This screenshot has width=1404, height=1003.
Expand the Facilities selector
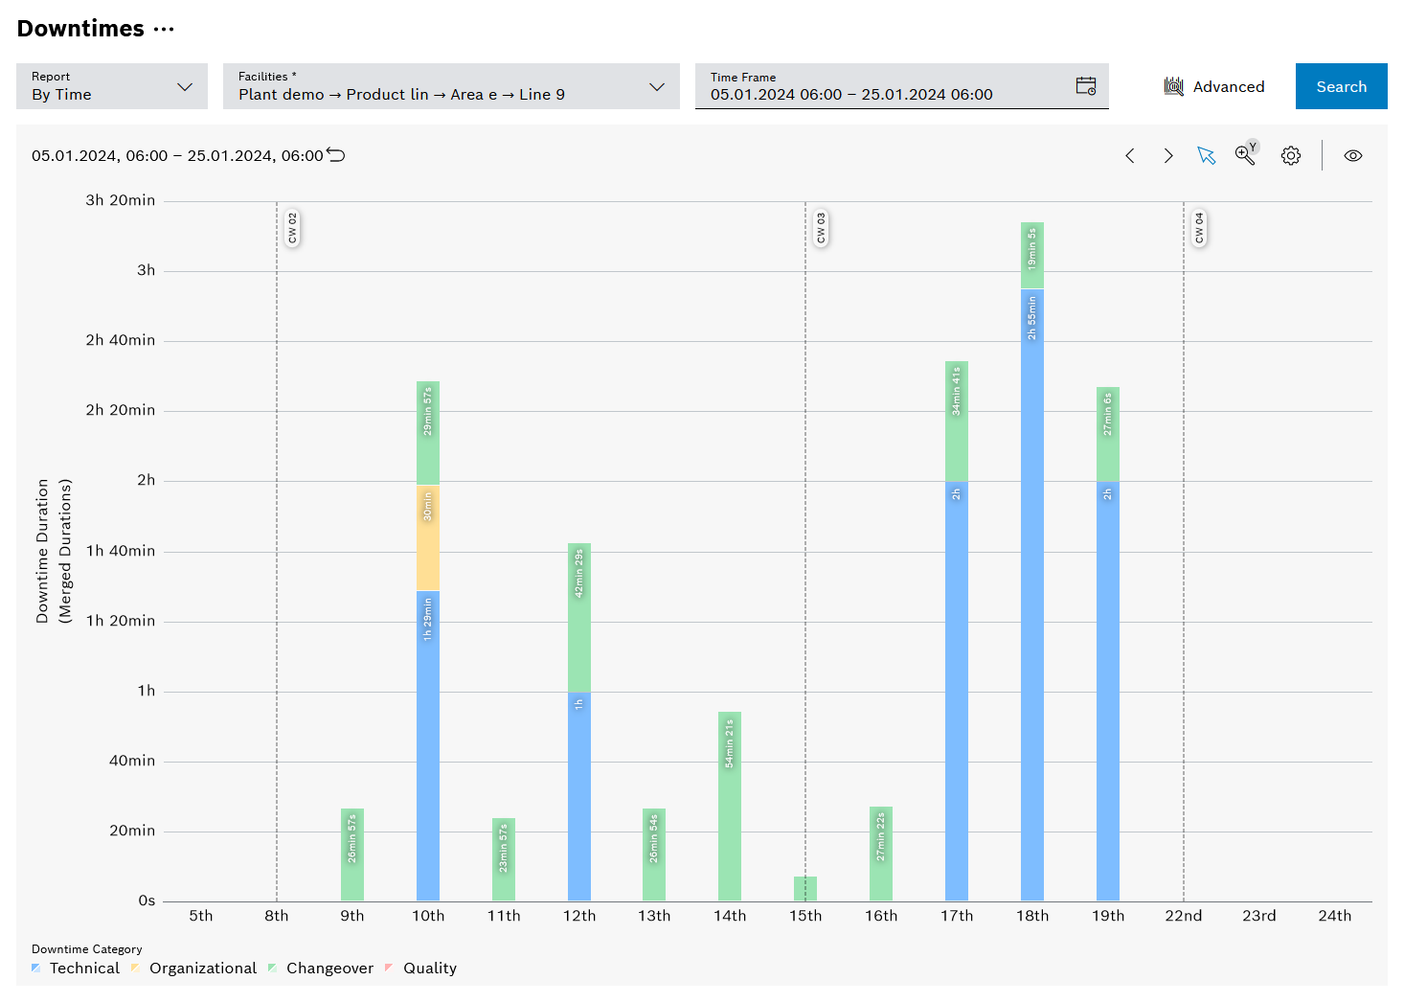click(657, 86)
